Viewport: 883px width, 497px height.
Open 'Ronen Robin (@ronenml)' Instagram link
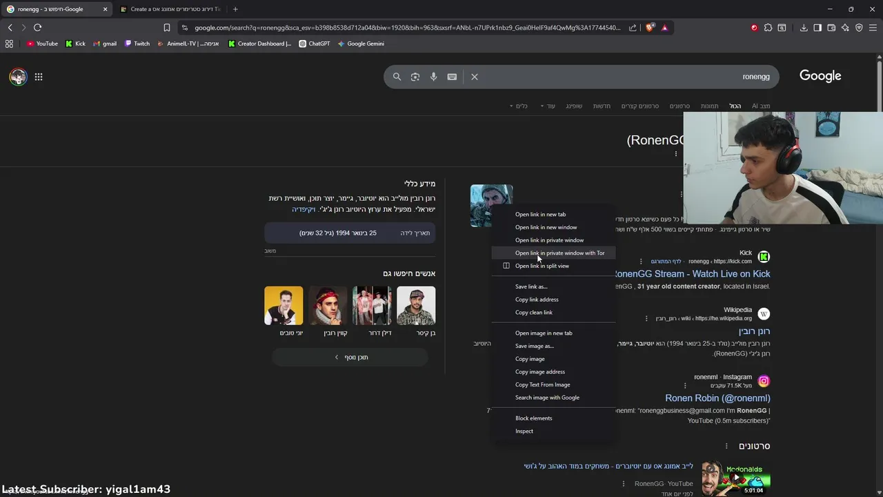(x=717, y=398)
